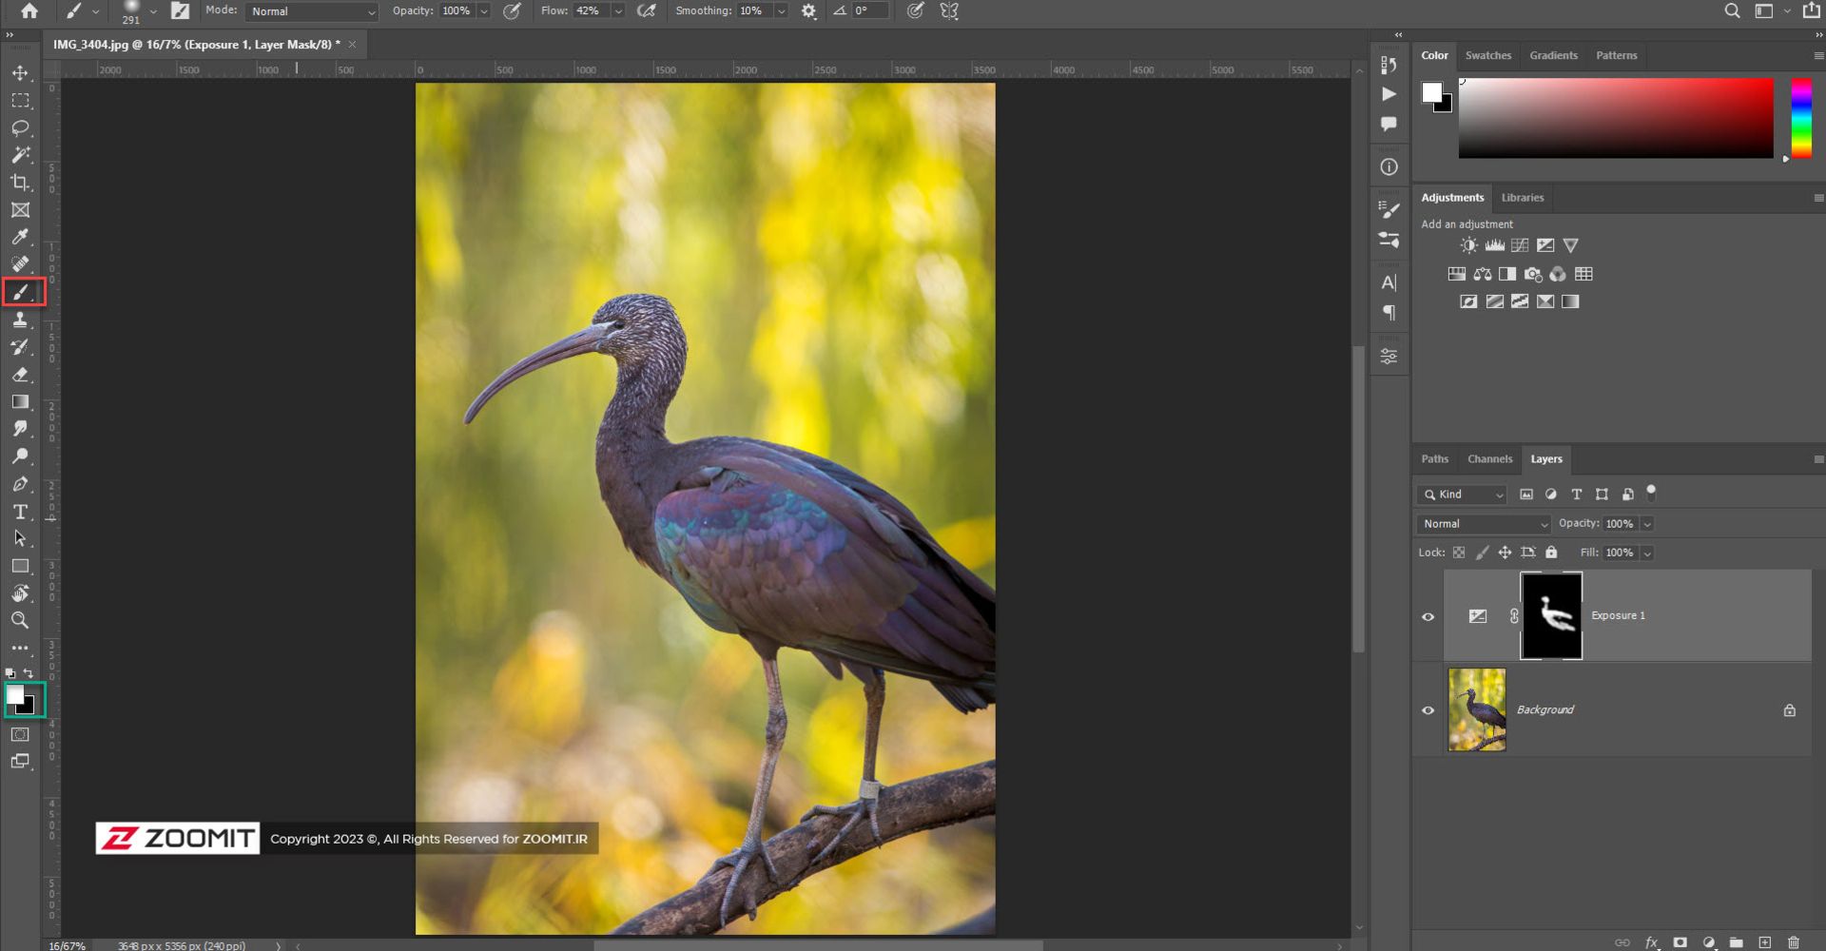Select the Exposure 1 layer mask thumbnail
This screenshot has width=1826, height=951.
click(1550, 615)
